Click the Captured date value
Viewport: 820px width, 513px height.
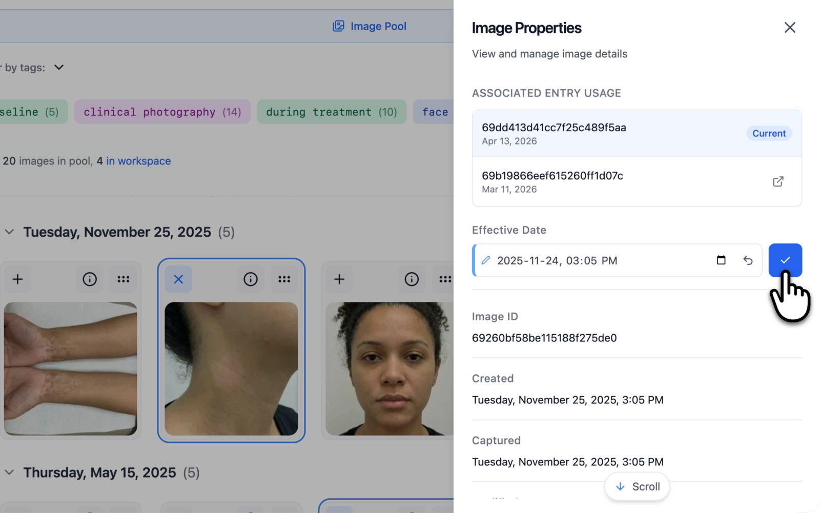tap(568, 462)
